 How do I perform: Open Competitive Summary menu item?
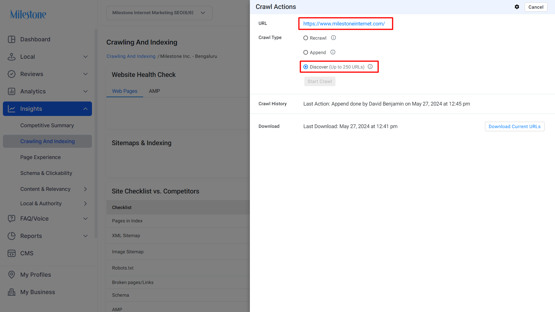47,125
